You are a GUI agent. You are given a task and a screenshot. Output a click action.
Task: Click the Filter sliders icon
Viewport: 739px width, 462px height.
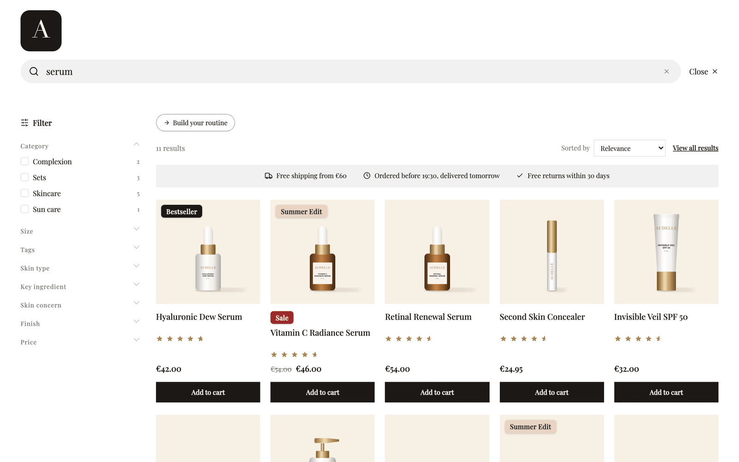24,123
